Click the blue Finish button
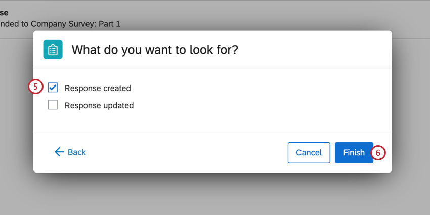Screen dimensions: 430x215 (354, 152)
